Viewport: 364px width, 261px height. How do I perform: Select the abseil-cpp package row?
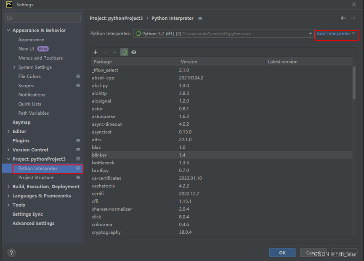221,78
